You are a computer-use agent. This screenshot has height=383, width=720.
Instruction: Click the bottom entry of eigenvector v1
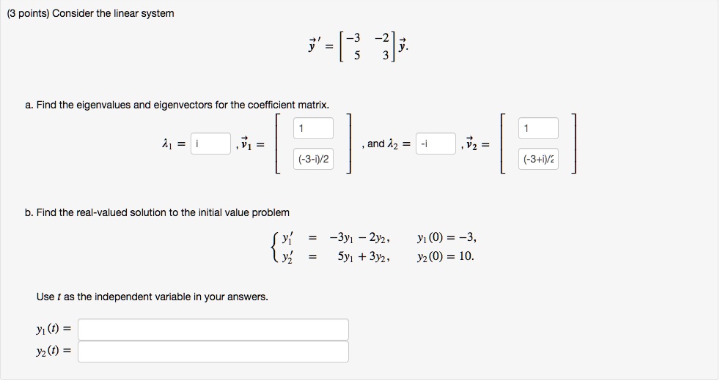tap(314, 159)
